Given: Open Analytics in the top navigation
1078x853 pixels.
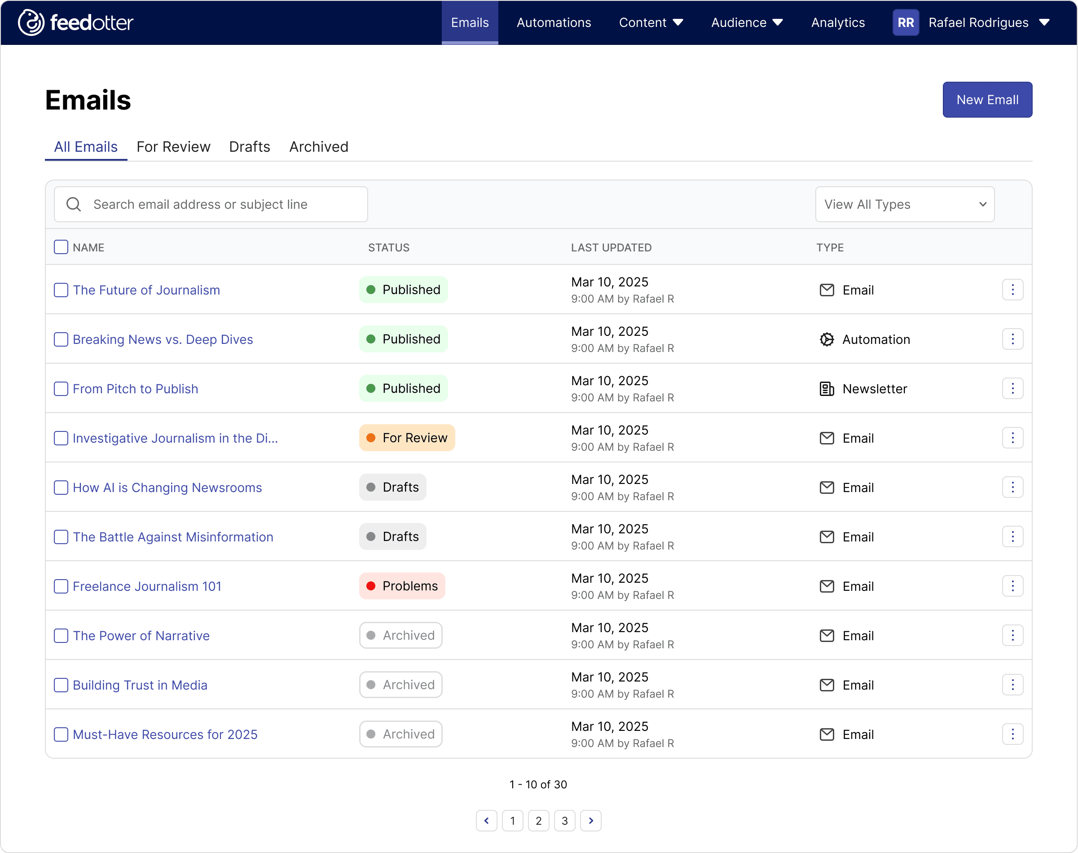Looking at the screenshot, I should click(x=837, y=22).
